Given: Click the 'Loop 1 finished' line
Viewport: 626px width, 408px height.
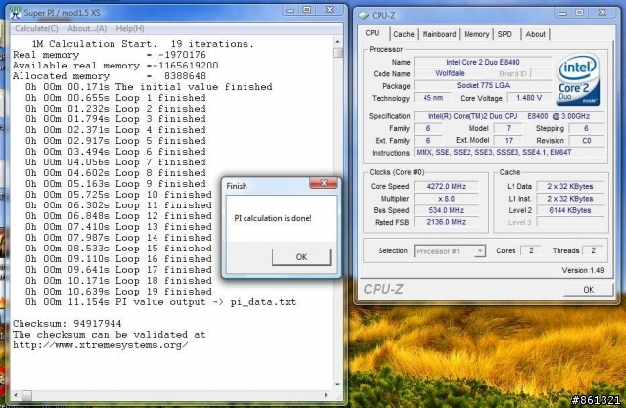Looking at the screenshot, I should coord(115,98).
